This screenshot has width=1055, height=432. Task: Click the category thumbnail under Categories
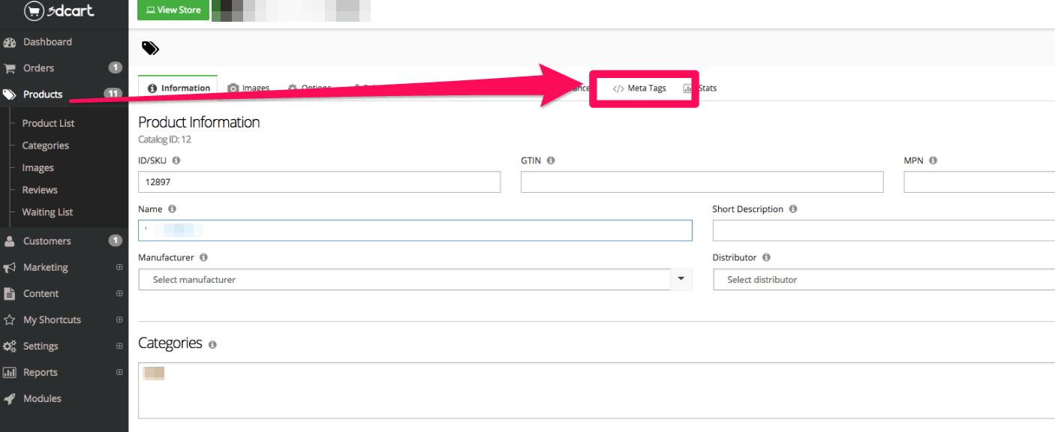[153, 373]
